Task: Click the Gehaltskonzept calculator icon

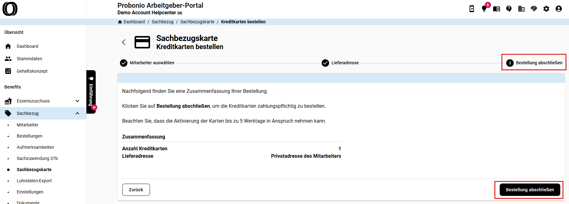Action: tap(8, 71)
